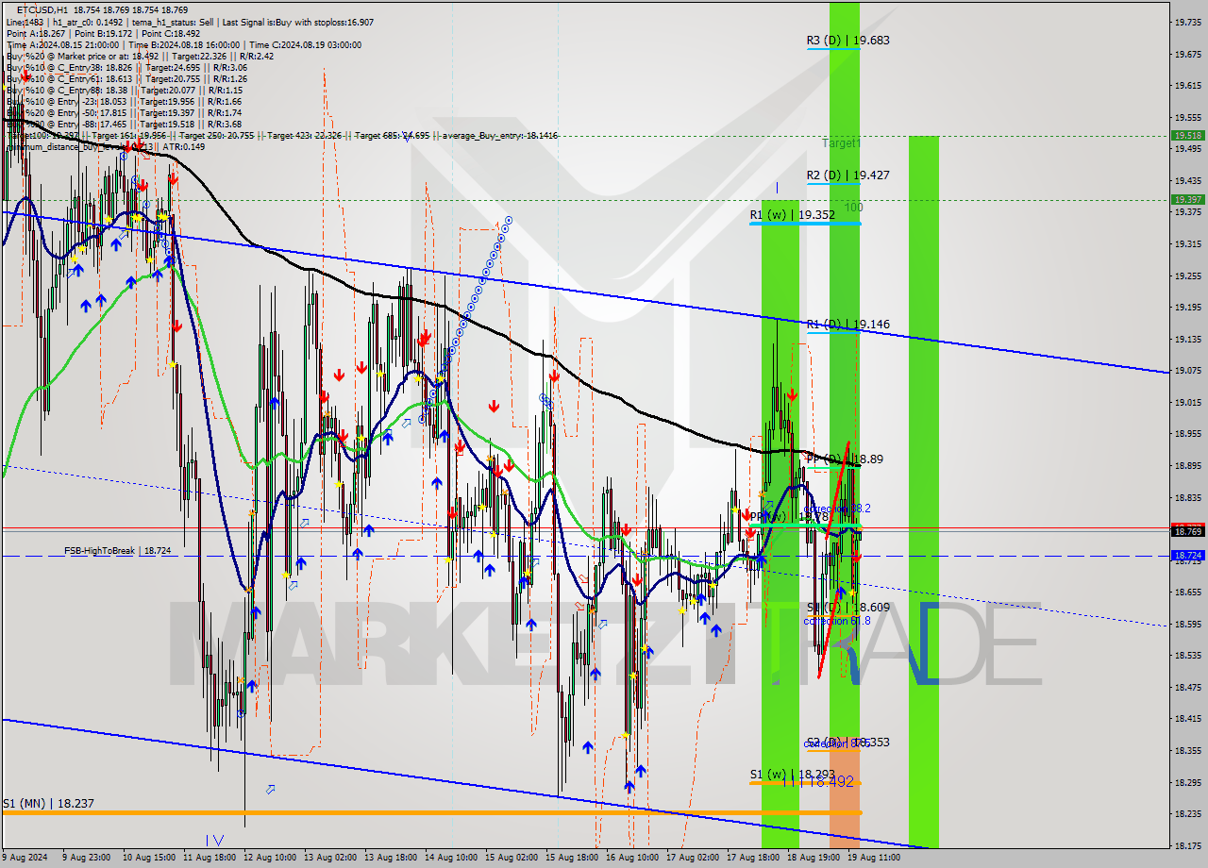Click 19.435 on the price axis

tap(1187, 180)
